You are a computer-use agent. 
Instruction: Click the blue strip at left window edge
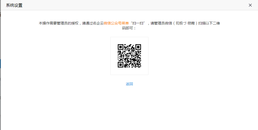0,64
